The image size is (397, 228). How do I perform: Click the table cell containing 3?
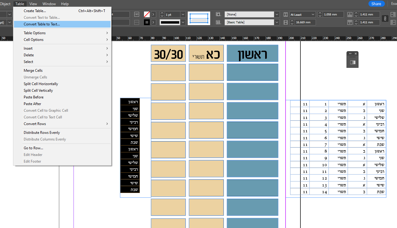click(x=319, y=117)
